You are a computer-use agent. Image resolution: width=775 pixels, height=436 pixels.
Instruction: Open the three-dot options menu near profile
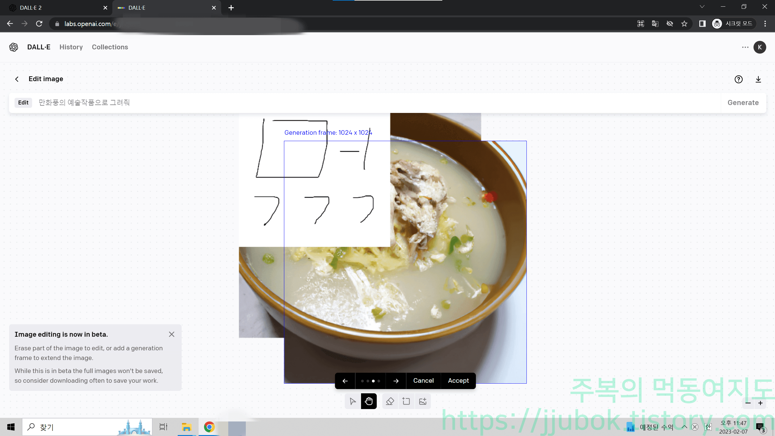click(746, 47)
